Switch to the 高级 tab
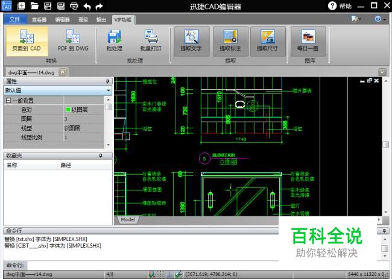Screen dimensions: 392x279 [83, 19]
